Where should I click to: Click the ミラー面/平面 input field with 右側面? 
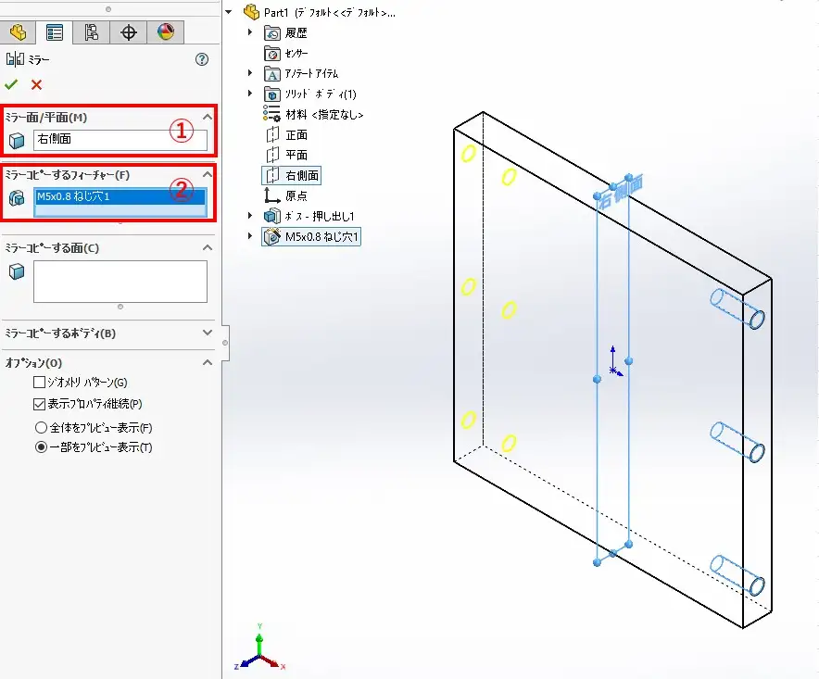[120, 140]
